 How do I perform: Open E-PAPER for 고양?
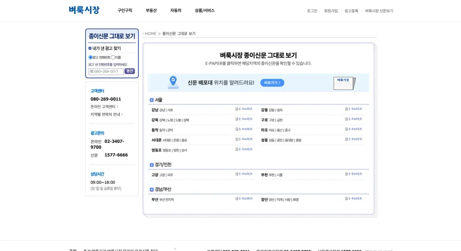pos(244,174)
